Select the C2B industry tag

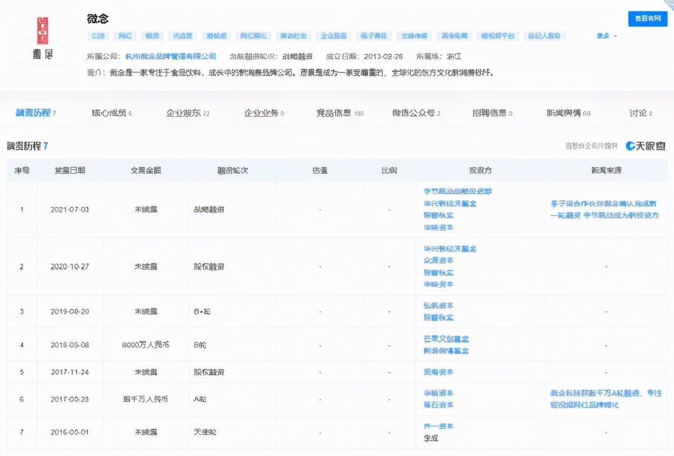(x=98, y=35)
